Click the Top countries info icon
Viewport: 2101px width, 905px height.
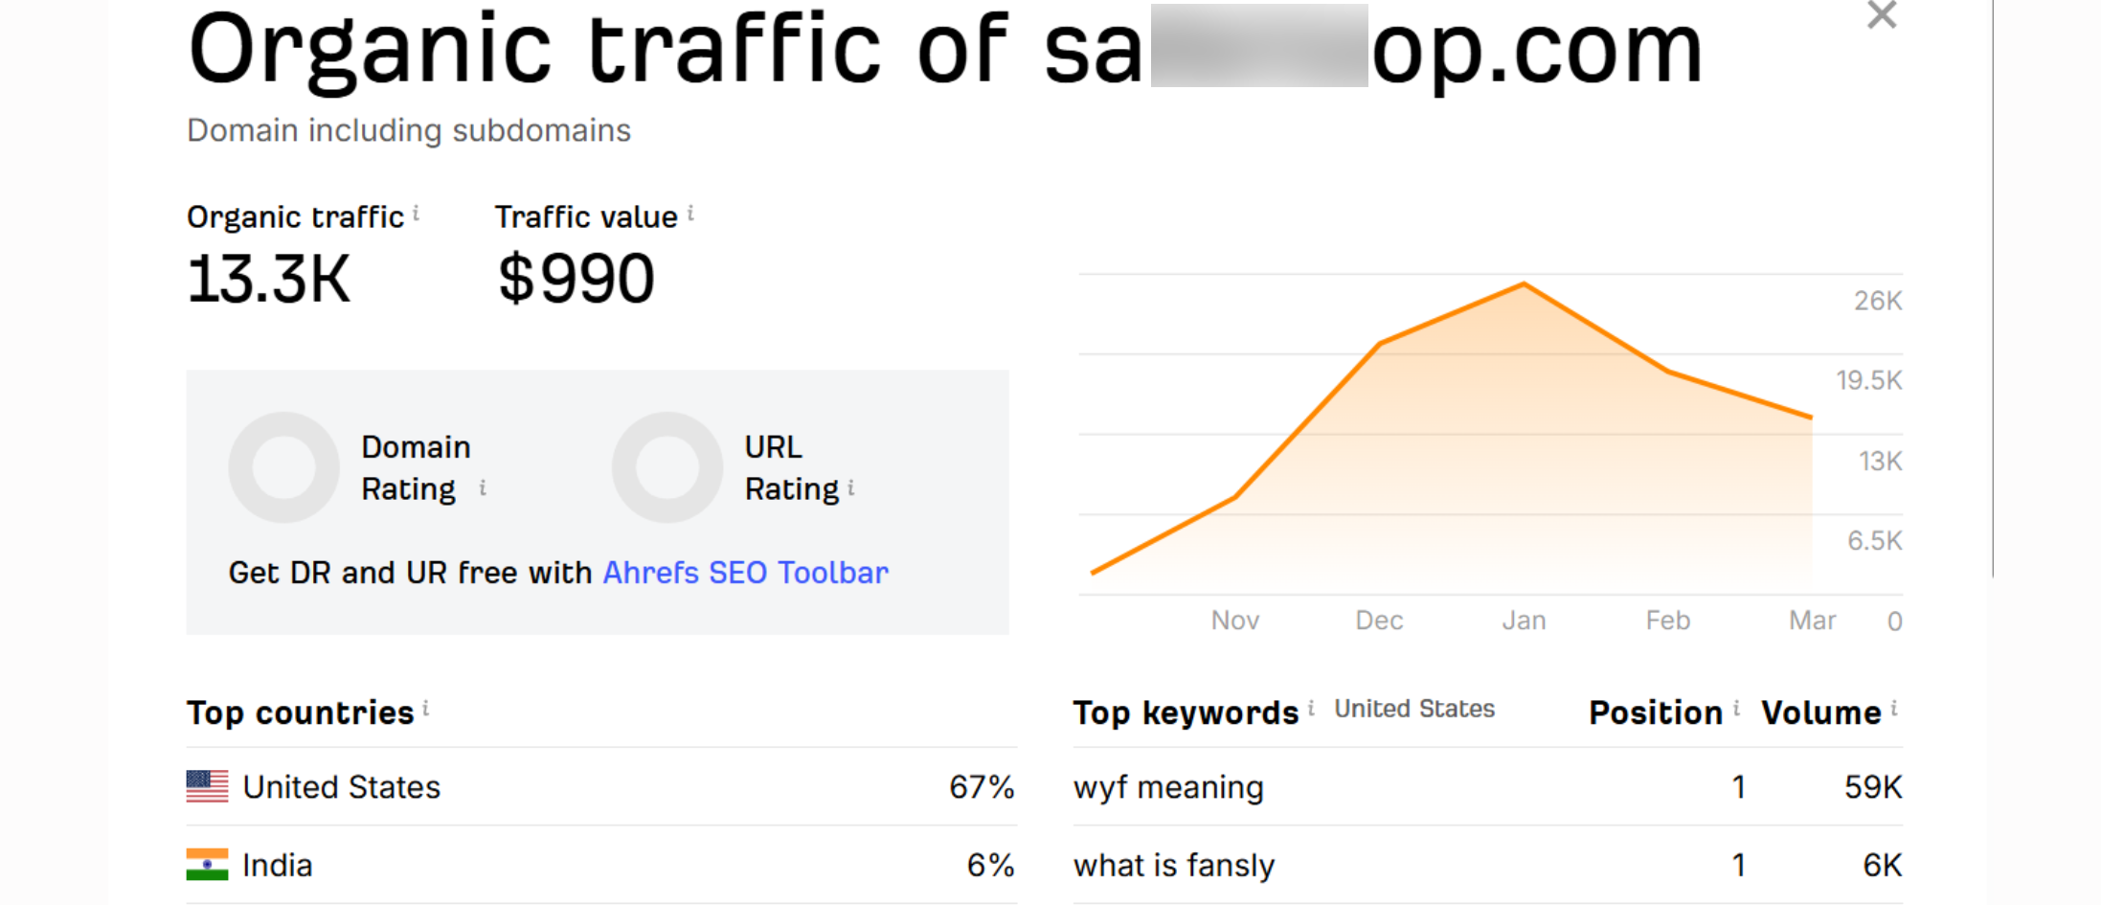tap(426, 709)
